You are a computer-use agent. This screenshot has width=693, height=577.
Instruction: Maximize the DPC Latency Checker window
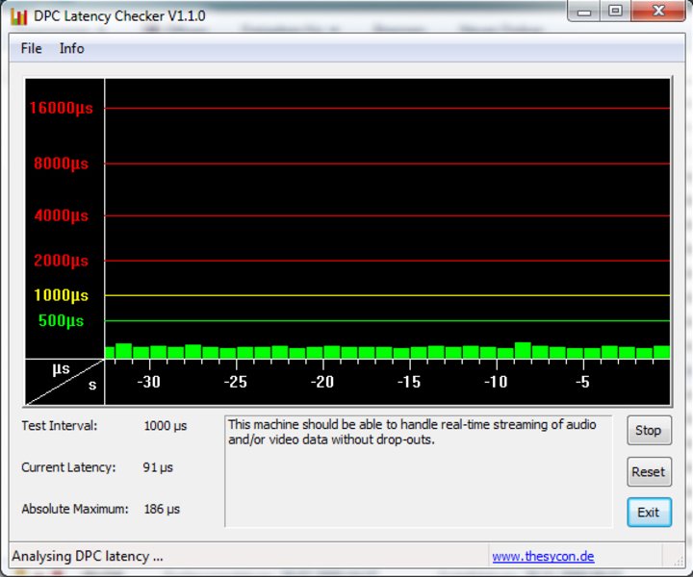[615, 11]
